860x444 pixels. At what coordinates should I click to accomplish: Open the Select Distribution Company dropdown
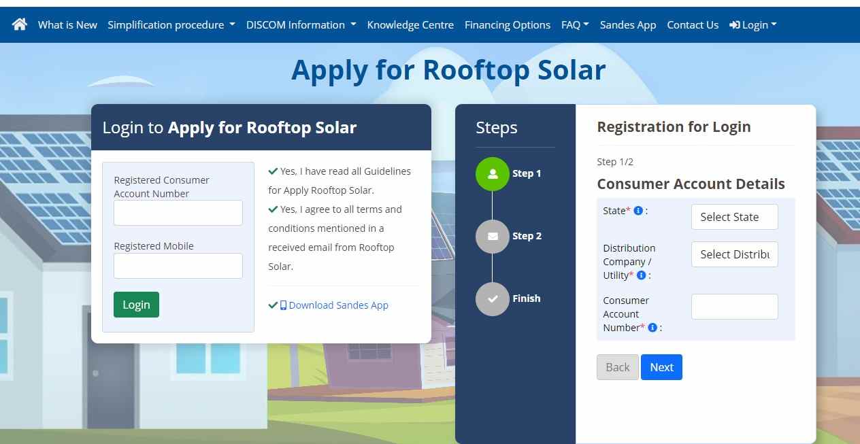pos(734,254)
